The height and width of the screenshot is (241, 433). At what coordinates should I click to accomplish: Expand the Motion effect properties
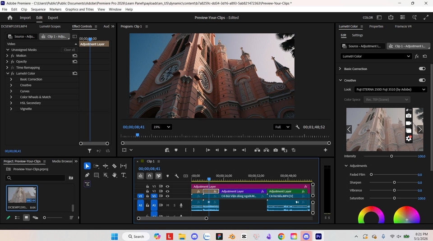7,56
